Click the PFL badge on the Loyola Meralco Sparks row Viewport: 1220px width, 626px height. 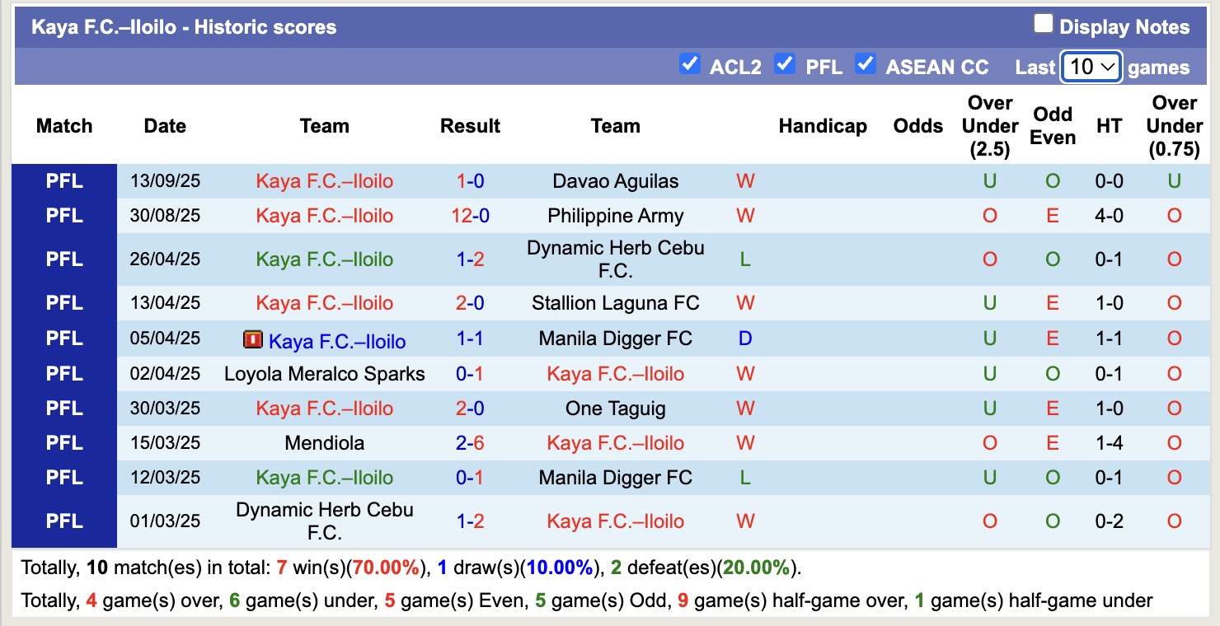coord(63,373)
